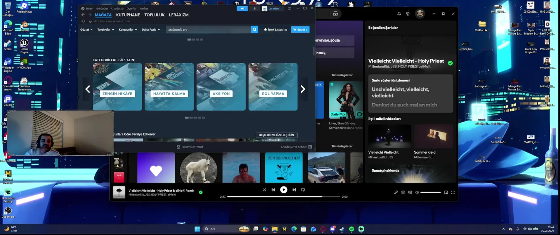The image size is (560, 235).
Task: Open the Liked Songs heart tile
Action: (156, 168)
